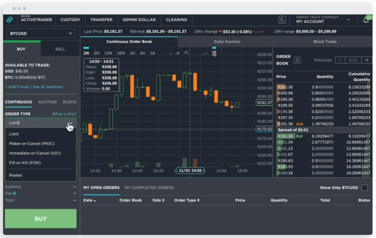
Task: Click the 11/01 14:50 chart time marker
Action: click(190, 171)
